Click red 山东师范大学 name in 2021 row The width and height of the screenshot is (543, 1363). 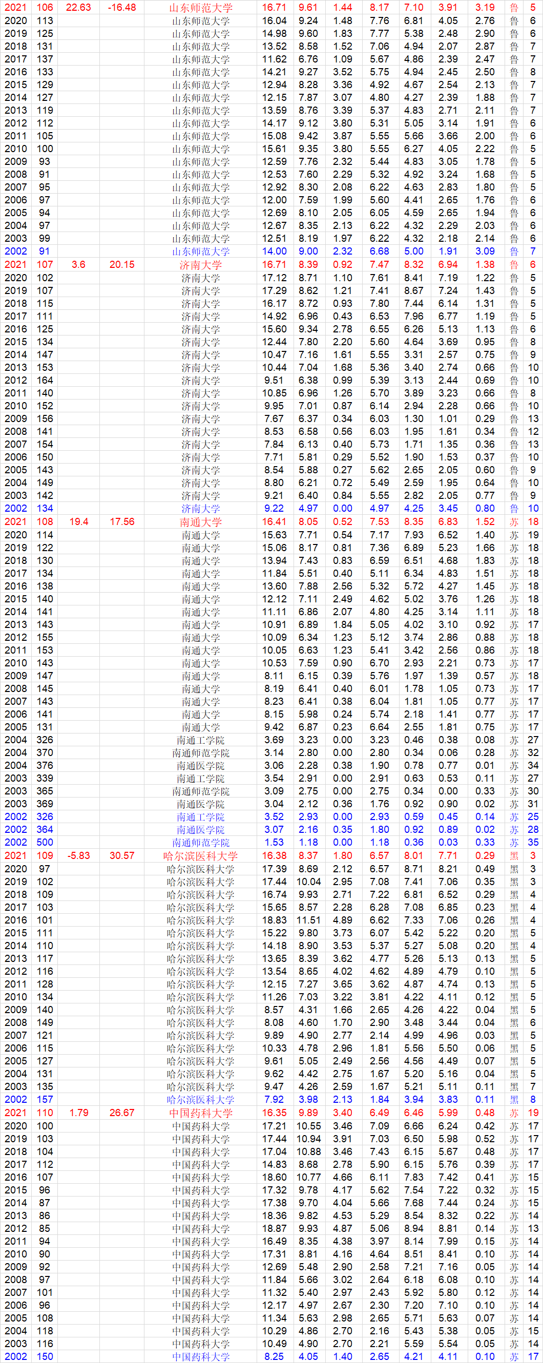[x=201, y=7]
